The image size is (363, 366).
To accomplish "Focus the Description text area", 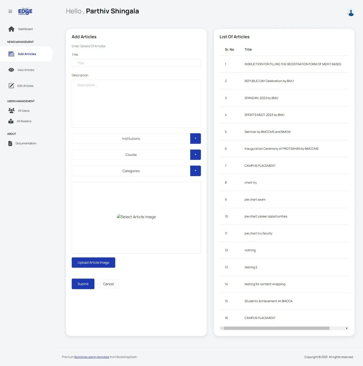I will click(136, 104).
